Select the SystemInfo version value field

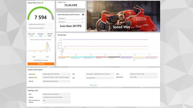pos(144,77)
